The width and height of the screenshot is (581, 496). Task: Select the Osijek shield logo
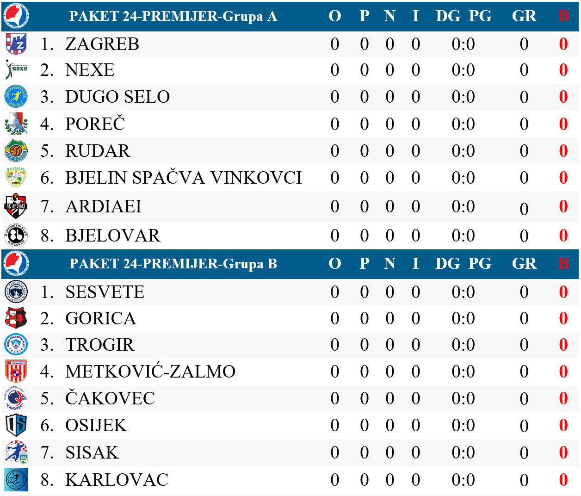pyautogui.click(x=16, y=425)
